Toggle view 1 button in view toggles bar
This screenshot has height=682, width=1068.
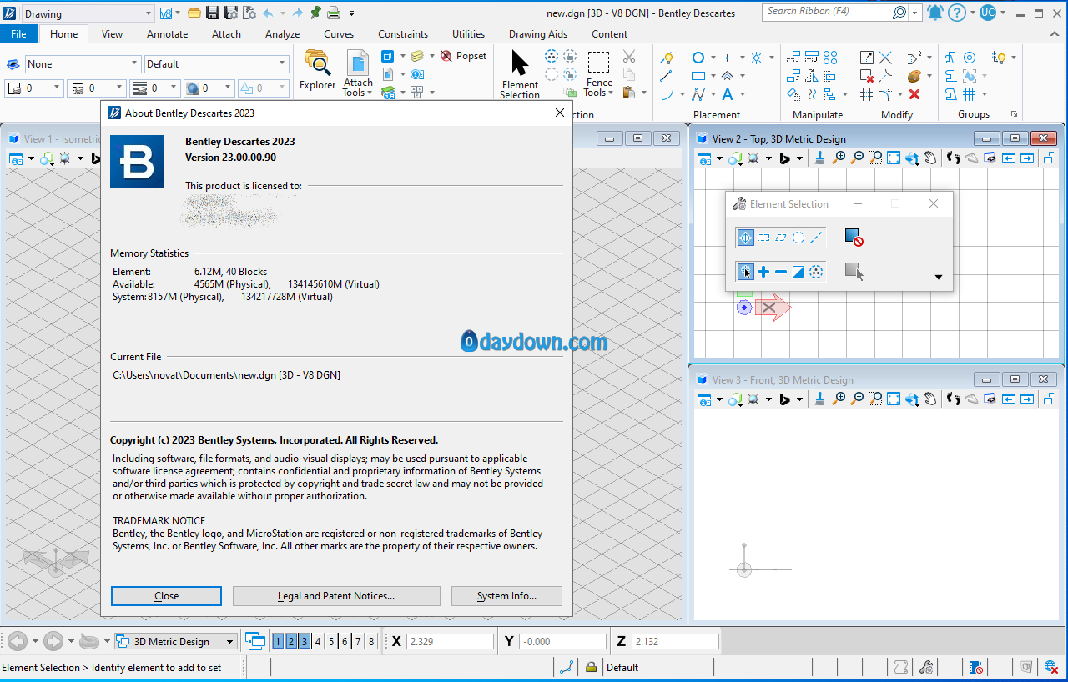[x=278, y=641]
